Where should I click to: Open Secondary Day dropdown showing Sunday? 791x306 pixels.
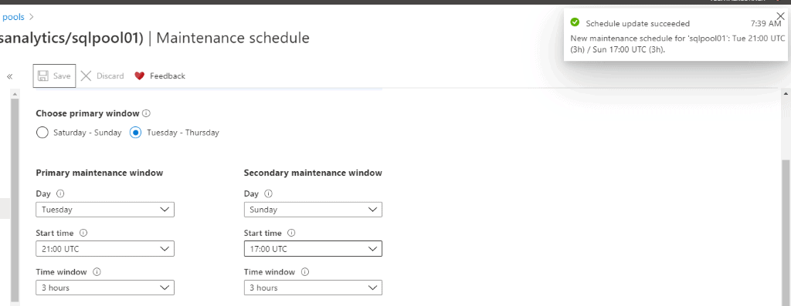[x=313, y=210]
